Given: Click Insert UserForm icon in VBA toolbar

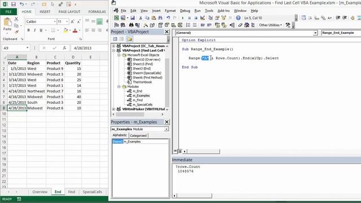Looking at the screenshot, I should pos(123,17).
